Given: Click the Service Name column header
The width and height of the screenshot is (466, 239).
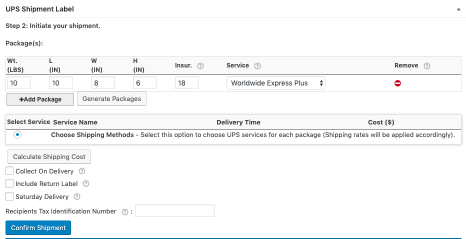Looking at the screenshot, I should [x=75, y=122].
